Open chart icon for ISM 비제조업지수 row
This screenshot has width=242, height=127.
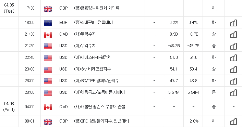(233, 69)
